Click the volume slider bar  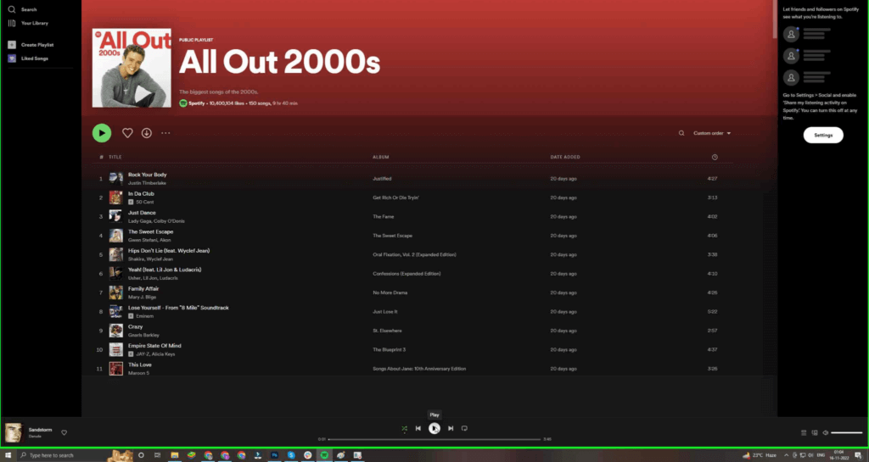click(847, 432)
